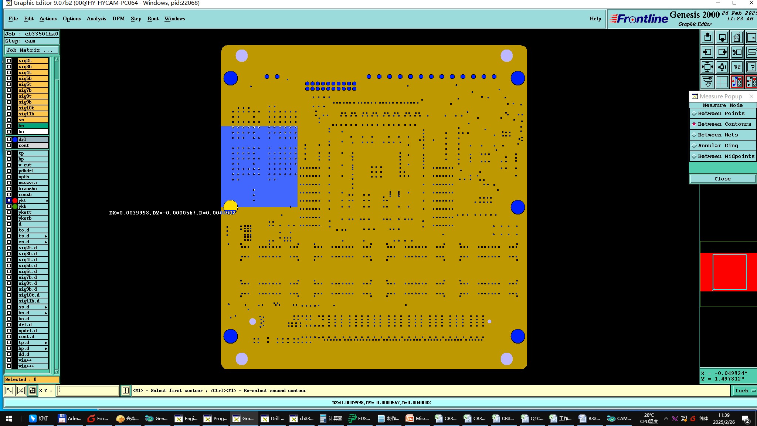Toggle the grid display icon

722,82
